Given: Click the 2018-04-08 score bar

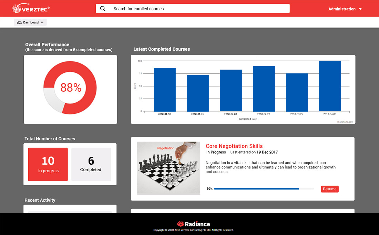Looking at the screenshot, I should 330,86.
